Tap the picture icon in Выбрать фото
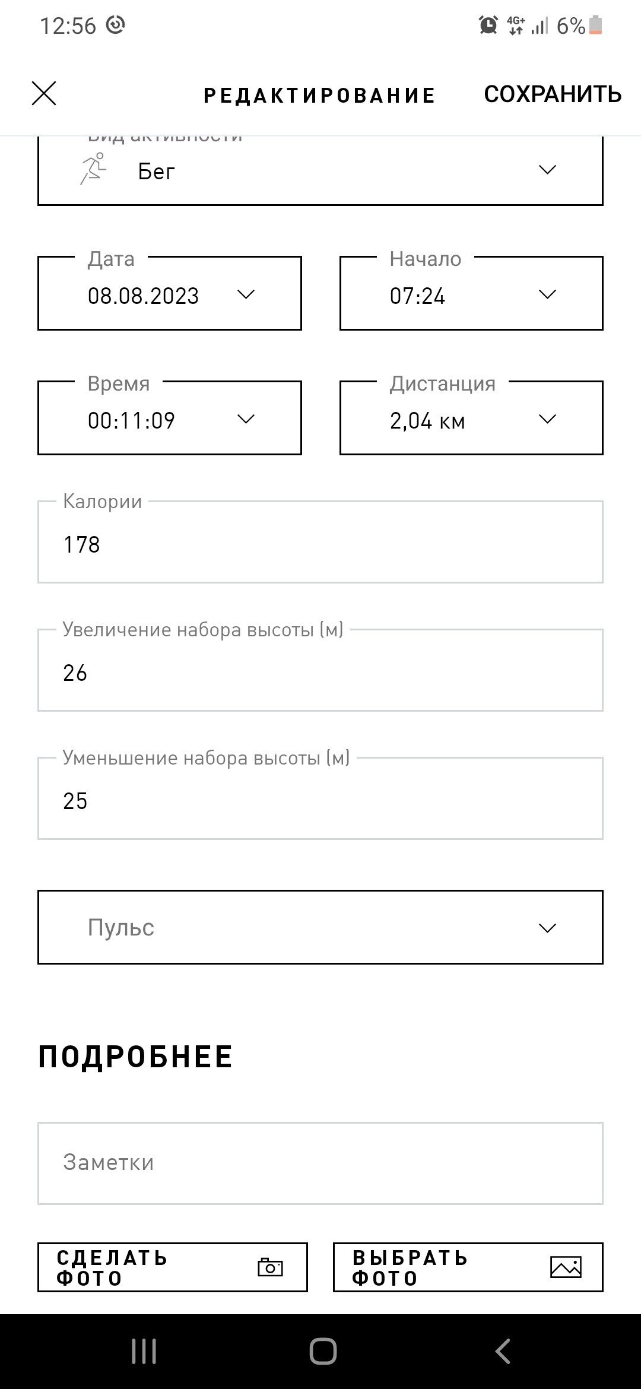This screenshot has width=641, height=1389. pyautogui.click(x=566, y=1267)
